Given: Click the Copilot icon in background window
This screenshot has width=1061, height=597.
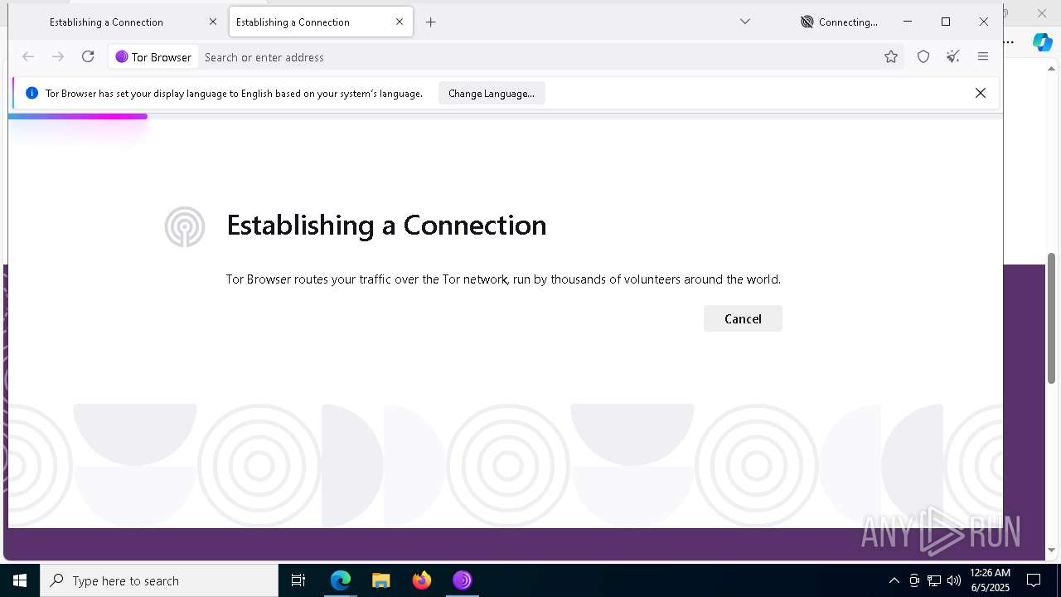Looking at the screenshot, I should click(x=1043, y=42).
